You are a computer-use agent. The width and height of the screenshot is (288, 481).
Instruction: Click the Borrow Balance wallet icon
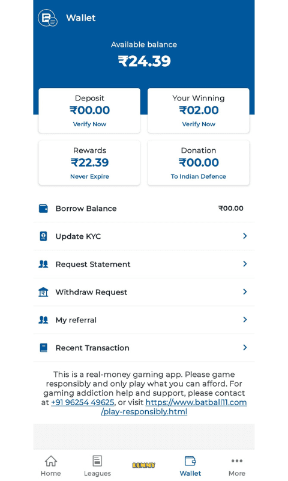43,208
